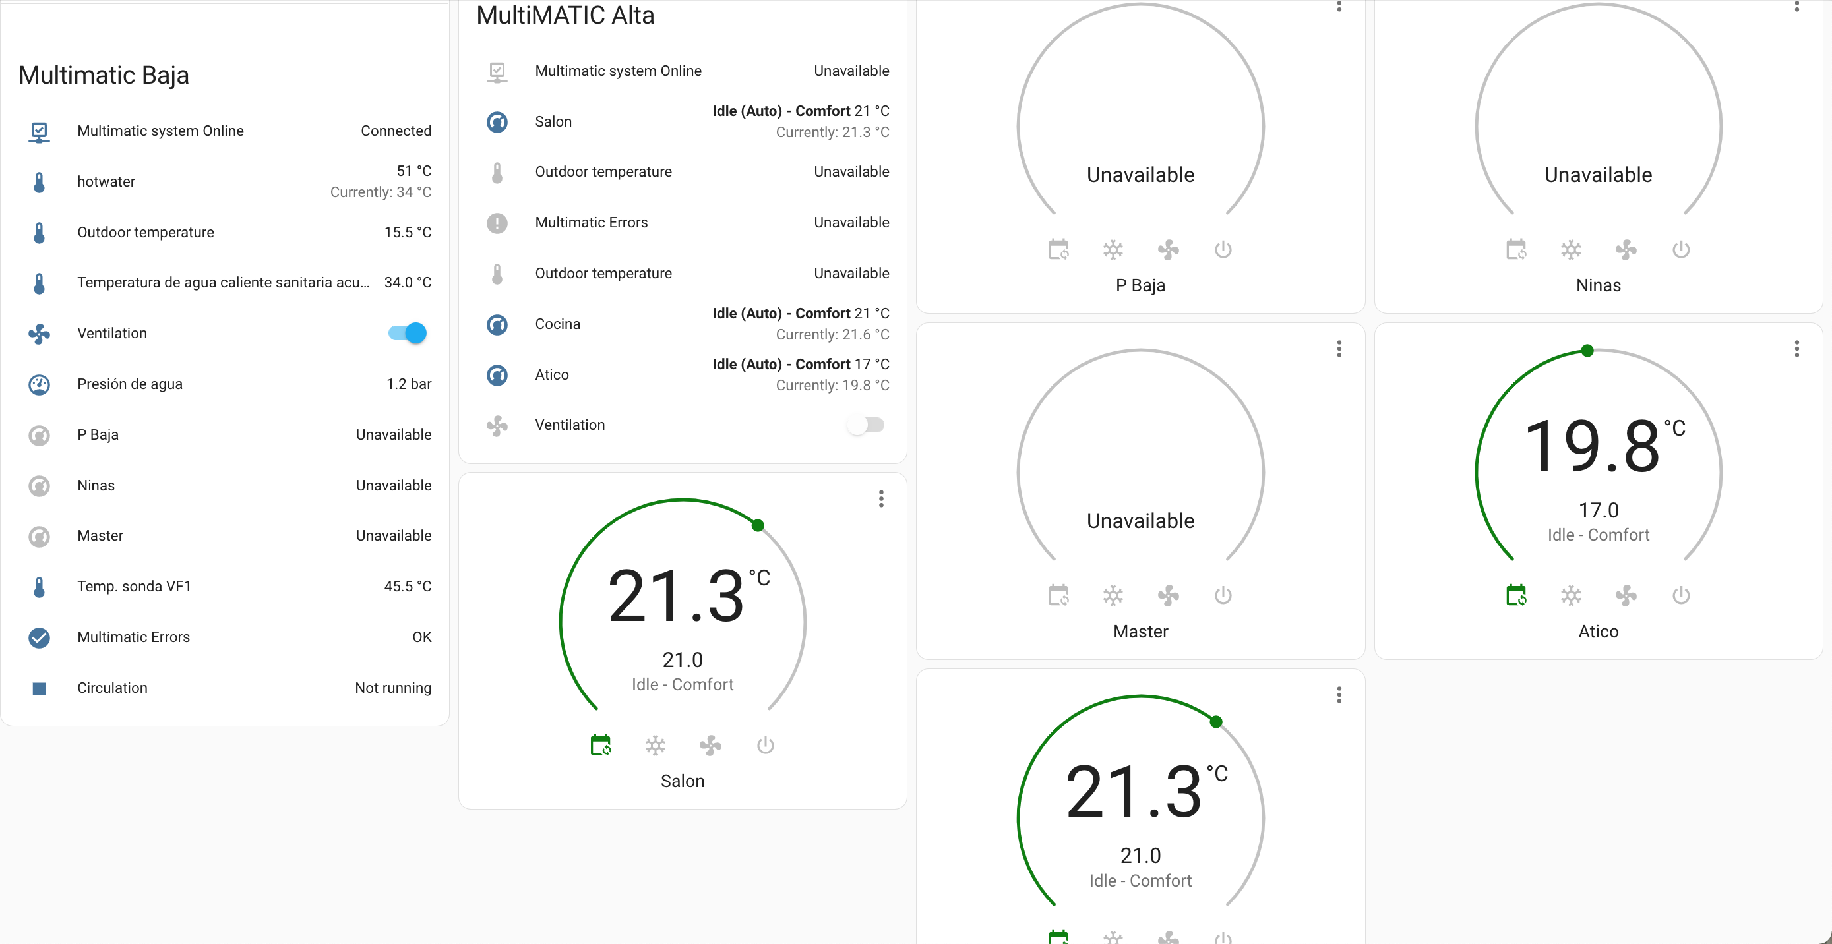Image resolution: width=1832 pixels, height=944 pixels.
Task: Open the P Baja card overflow menu
Action: click(1339, 7)
